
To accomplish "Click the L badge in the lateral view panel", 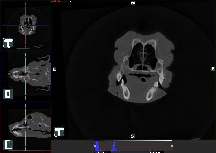I will pos(8,145).
